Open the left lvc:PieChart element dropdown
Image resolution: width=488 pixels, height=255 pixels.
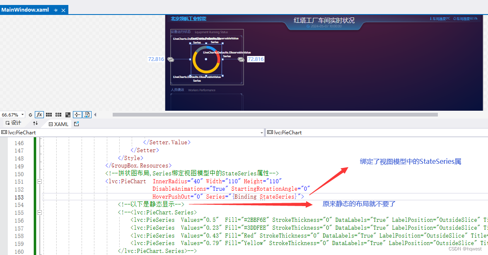(262, 133)
